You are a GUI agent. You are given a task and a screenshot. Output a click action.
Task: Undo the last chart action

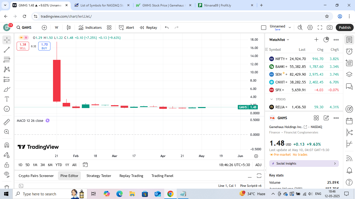[x=167, y=27]
